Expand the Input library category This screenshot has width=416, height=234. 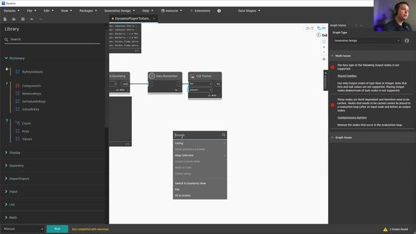tap(11, 191)
